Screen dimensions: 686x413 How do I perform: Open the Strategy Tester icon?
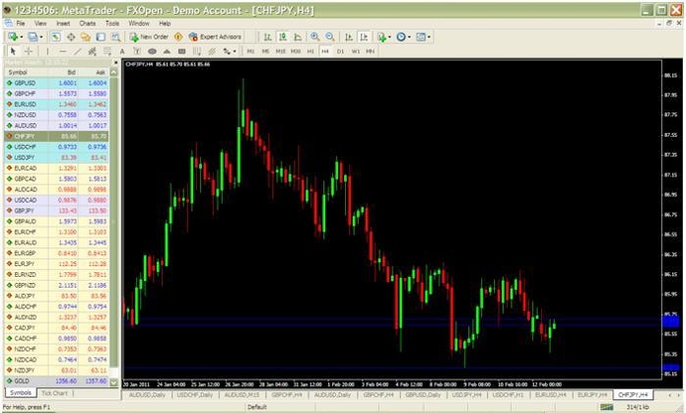point(115,37)
